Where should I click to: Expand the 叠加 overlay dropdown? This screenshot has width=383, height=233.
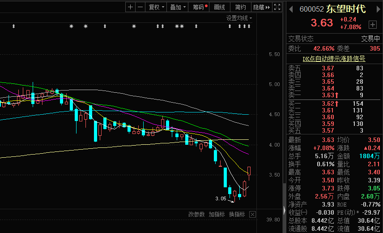coord(178,7)
